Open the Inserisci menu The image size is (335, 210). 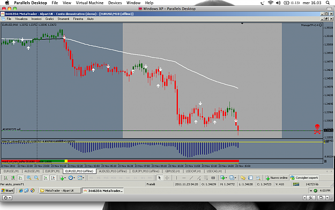pos(36,19)
